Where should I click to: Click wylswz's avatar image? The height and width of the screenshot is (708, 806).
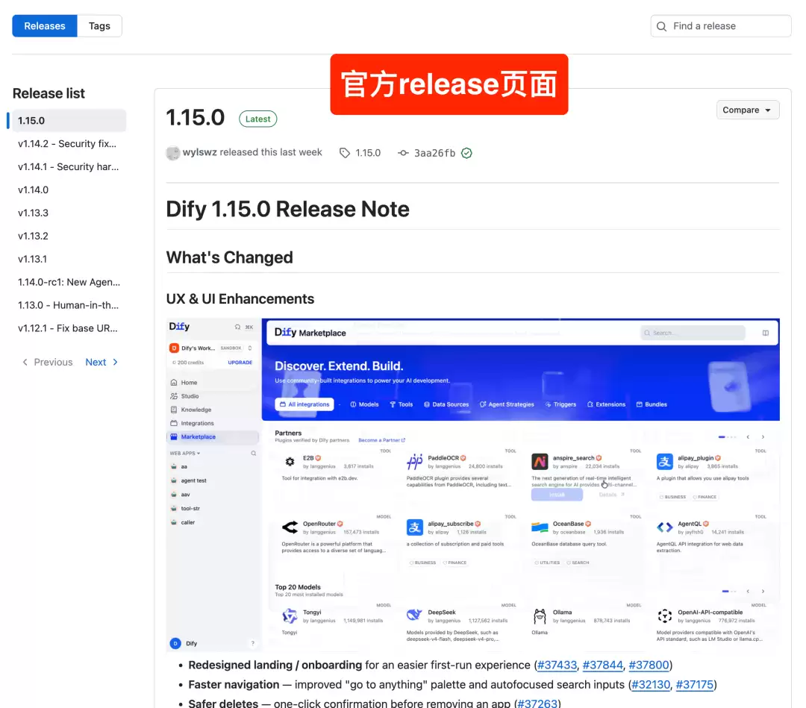(173, 153)
